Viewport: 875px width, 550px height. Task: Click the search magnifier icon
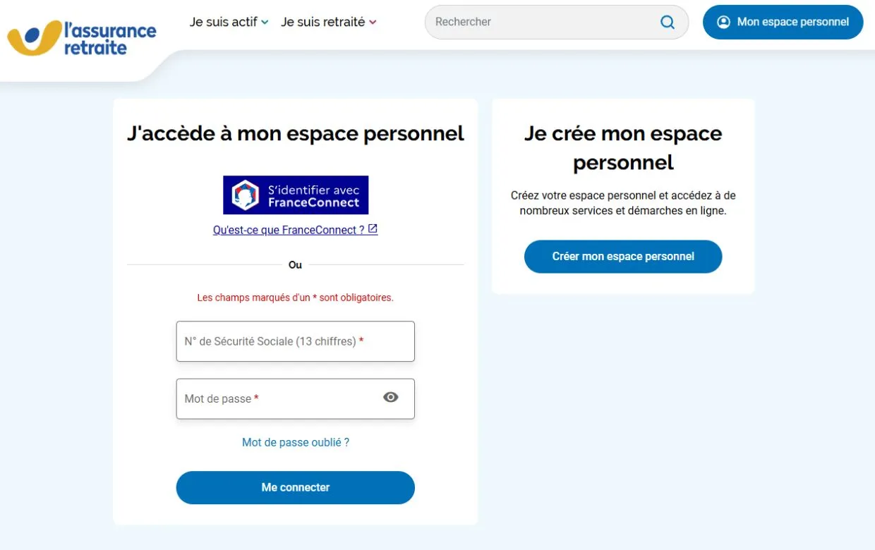(x=666, y=22)
